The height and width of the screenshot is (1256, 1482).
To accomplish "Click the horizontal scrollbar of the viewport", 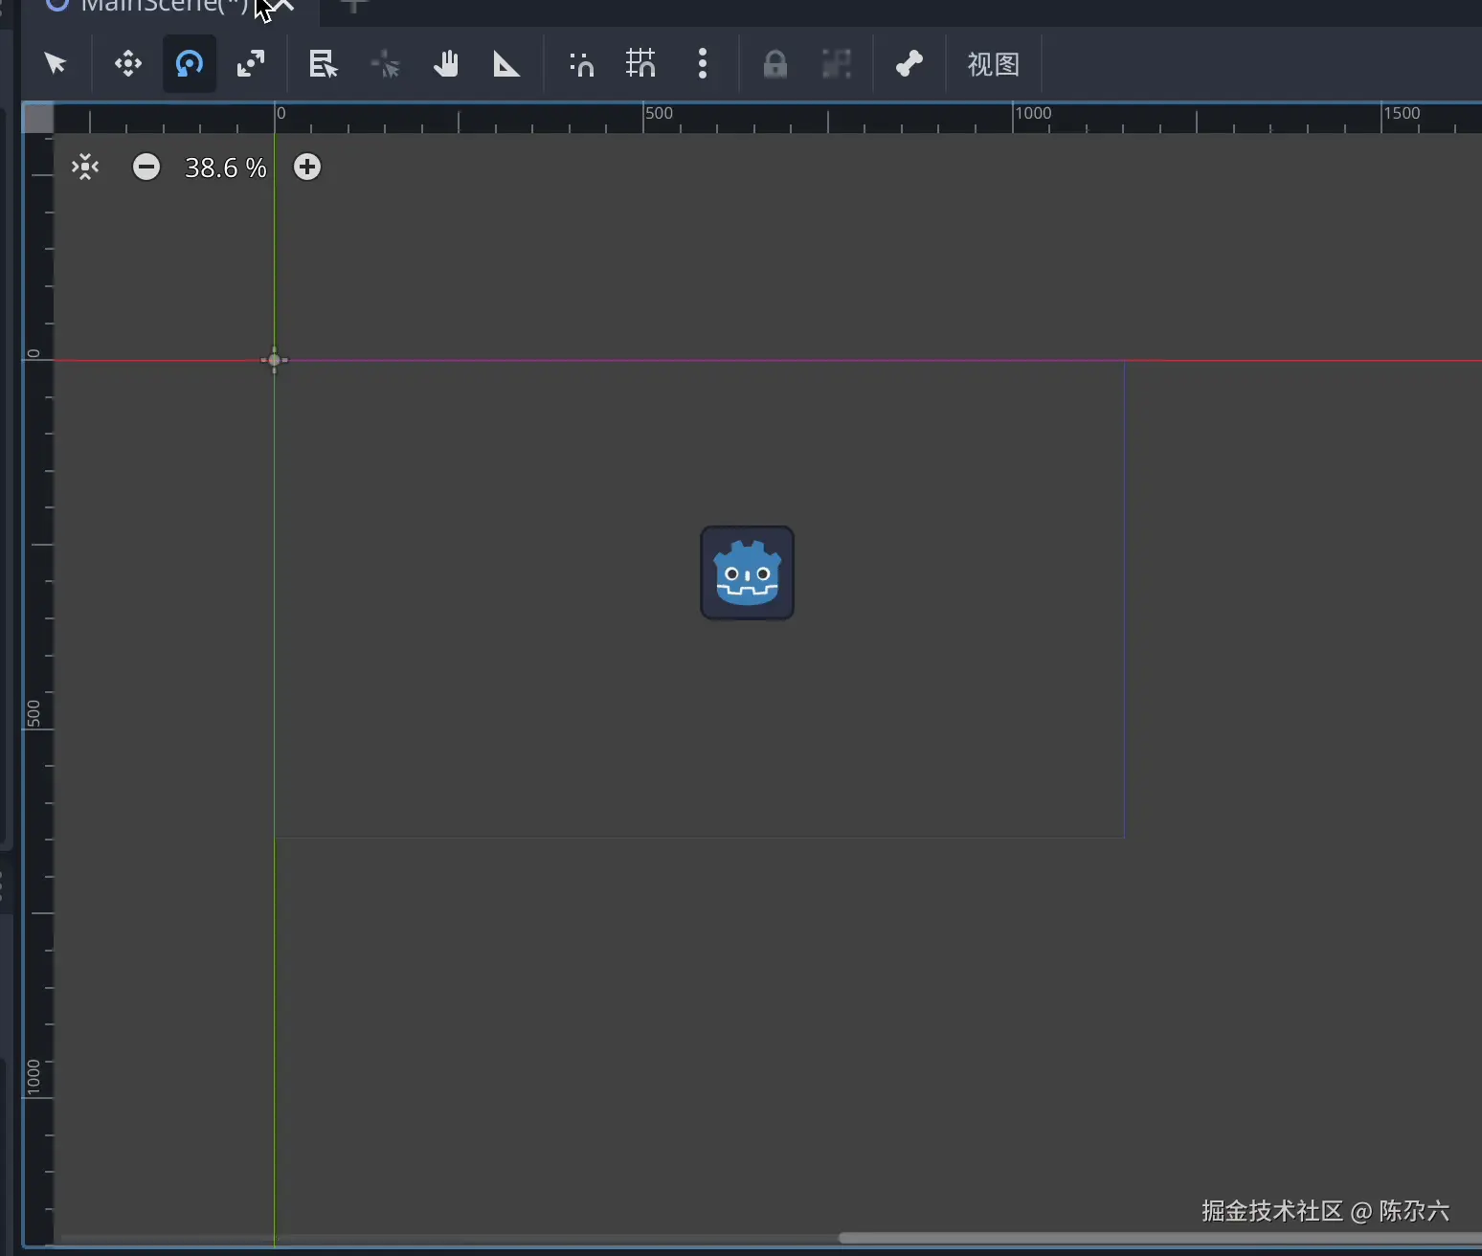I will coord(1160,1238).
